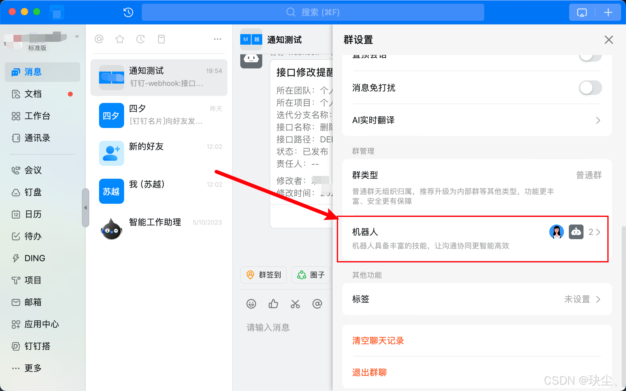Select the 通知测试 conversation

click(x=159, y=77)
